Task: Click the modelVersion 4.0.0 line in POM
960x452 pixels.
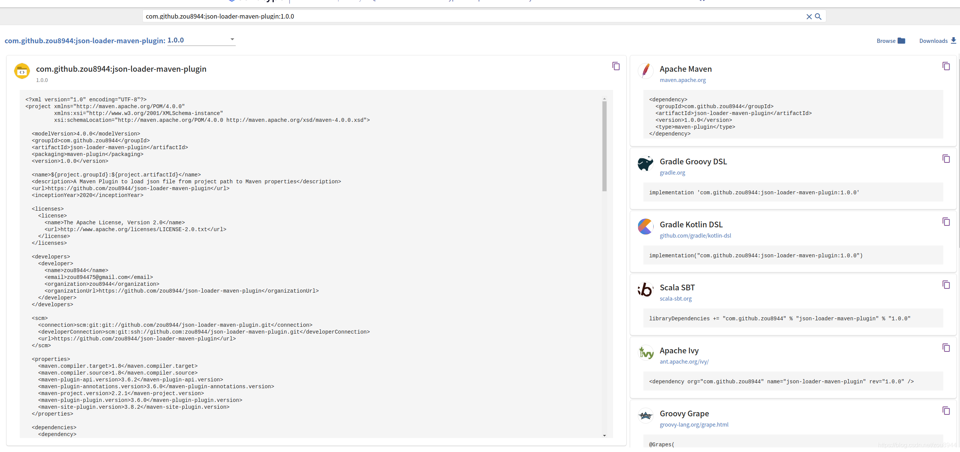Action: pyautogui.click(x=86, y=134)
